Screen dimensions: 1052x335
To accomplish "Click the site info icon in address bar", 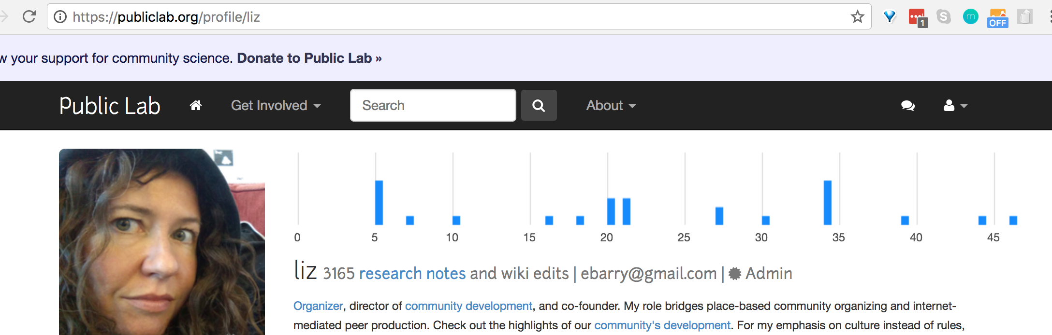I will [x=60, y=17].
